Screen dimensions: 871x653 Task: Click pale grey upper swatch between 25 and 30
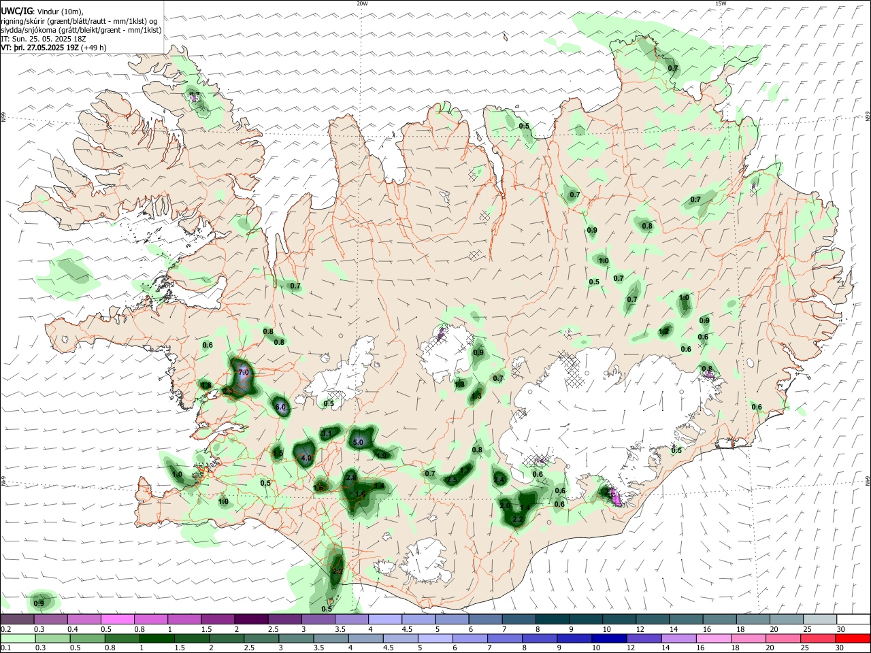[x=819, y=619]
